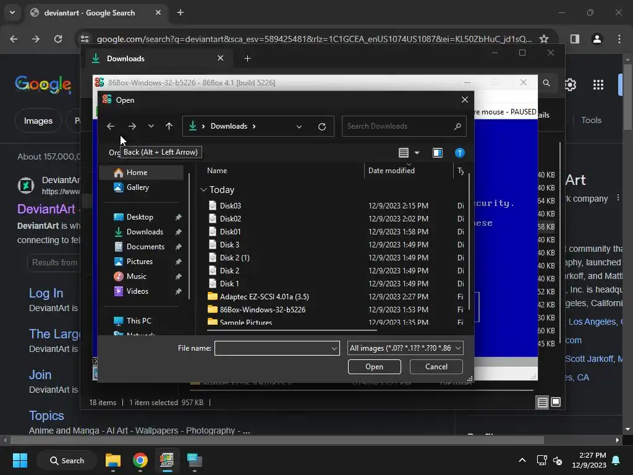The width and height of the screenshot is (633, 475).
Task: Sort files by the Name column
Action: (217, 171)
